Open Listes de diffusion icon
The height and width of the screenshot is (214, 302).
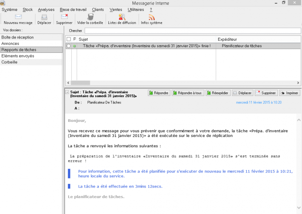[122, 17]
